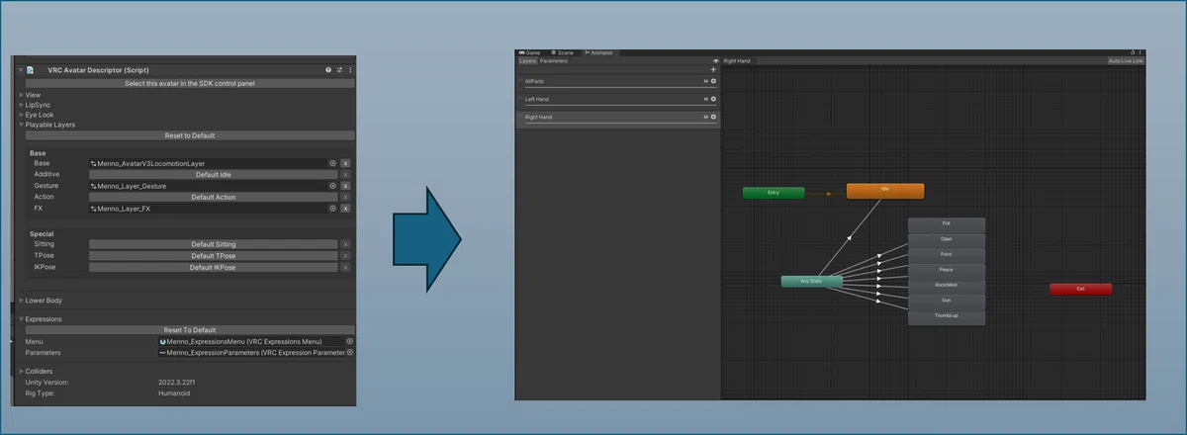
Task: Select the Thumbs up state node
Action: click(947, 316)
